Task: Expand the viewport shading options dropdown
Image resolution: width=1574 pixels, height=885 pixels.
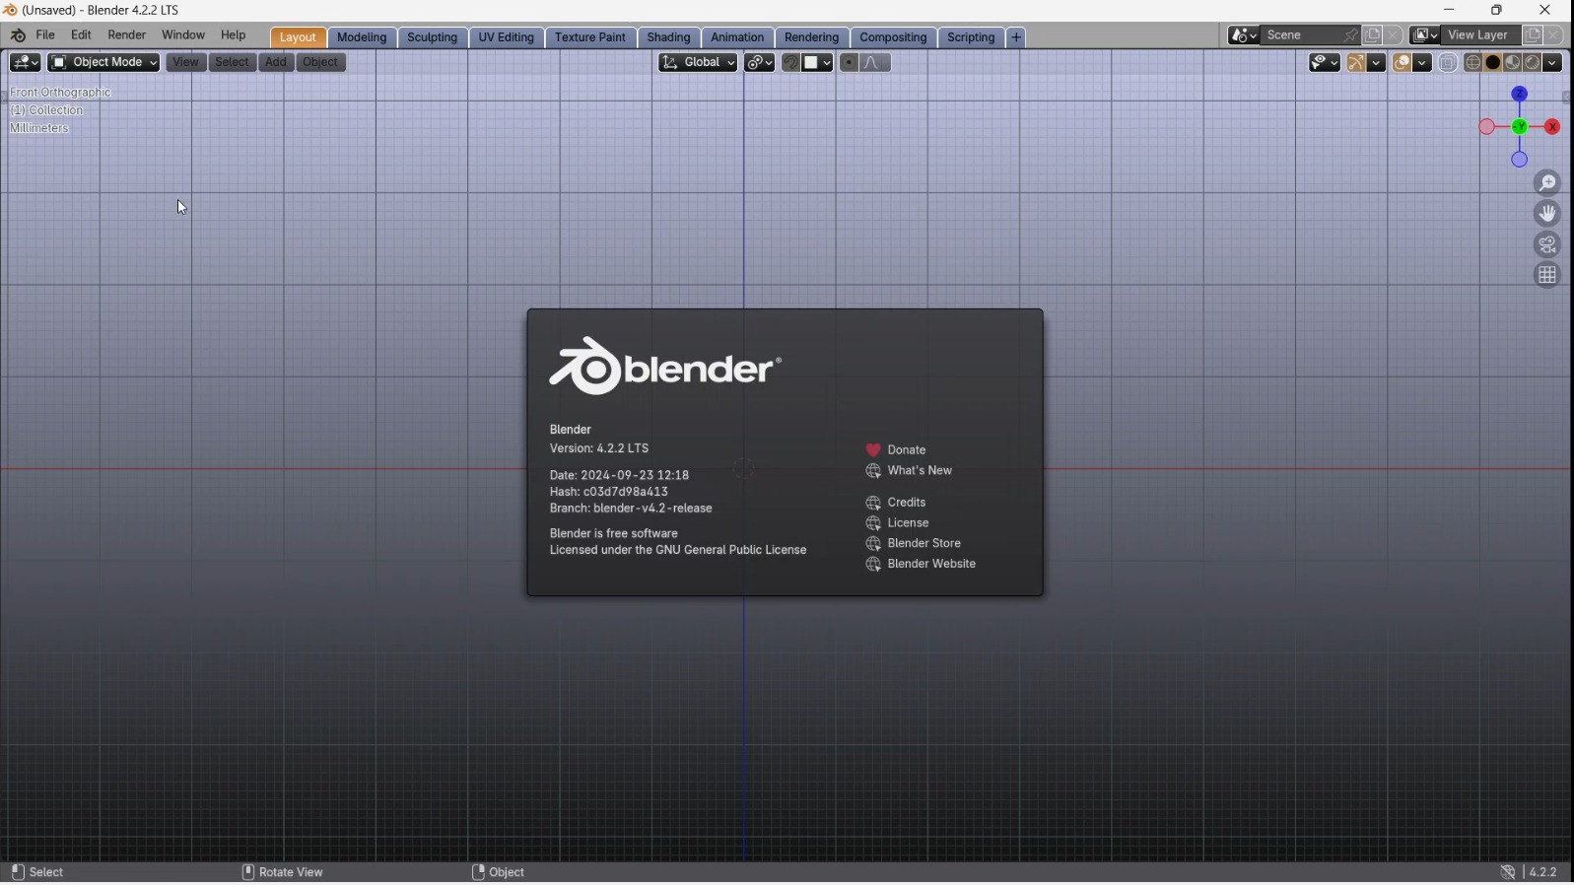Action: (x=1553, y=63)
